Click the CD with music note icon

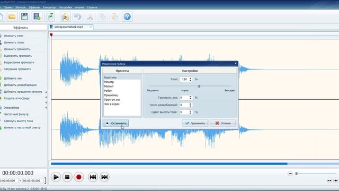click(x=50, y=16)
